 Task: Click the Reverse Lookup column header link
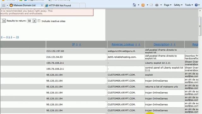[x=123, y=44]
